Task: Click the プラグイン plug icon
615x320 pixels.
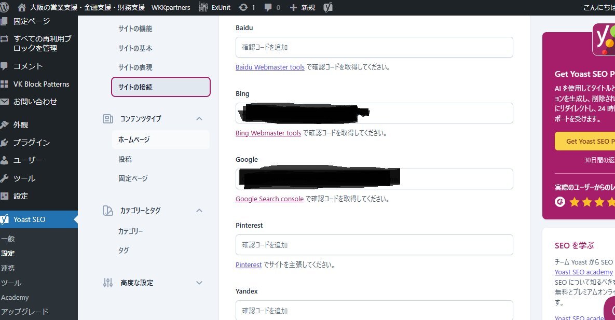Action: 4,142
